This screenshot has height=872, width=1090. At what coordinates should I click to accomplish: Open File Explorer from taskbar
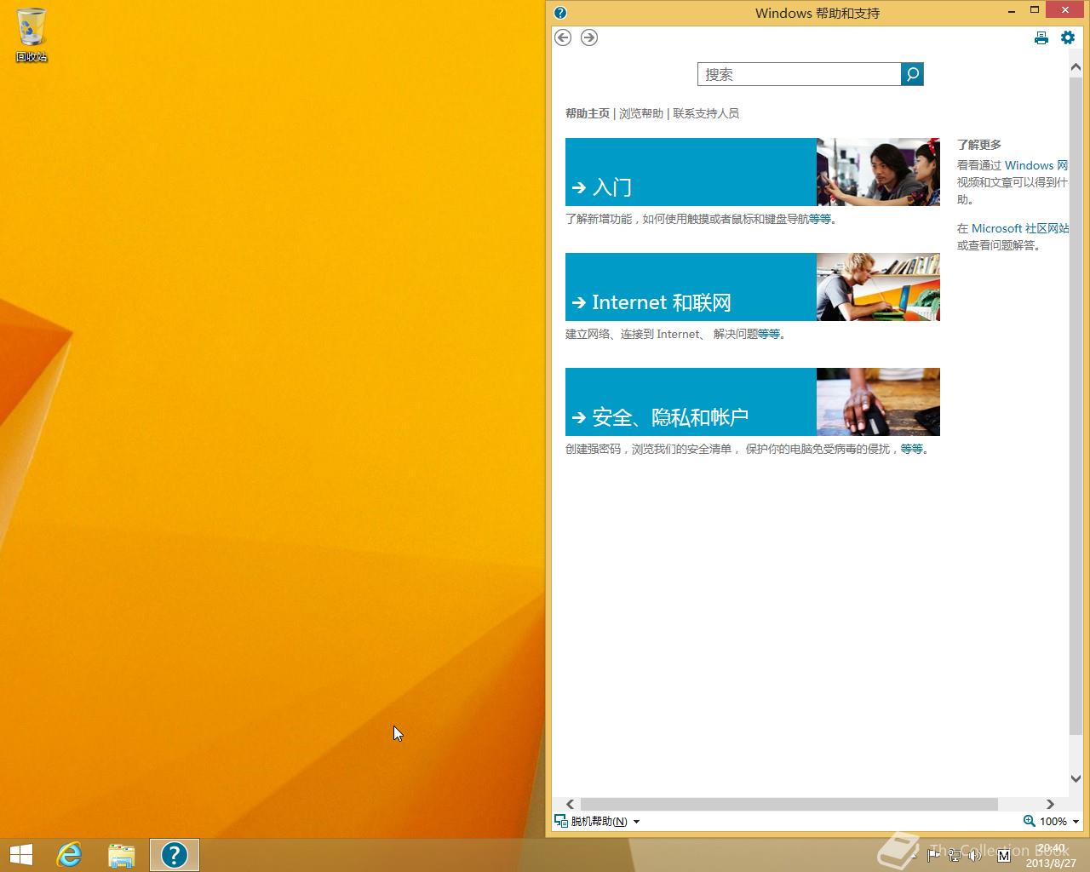click(122, 855)
